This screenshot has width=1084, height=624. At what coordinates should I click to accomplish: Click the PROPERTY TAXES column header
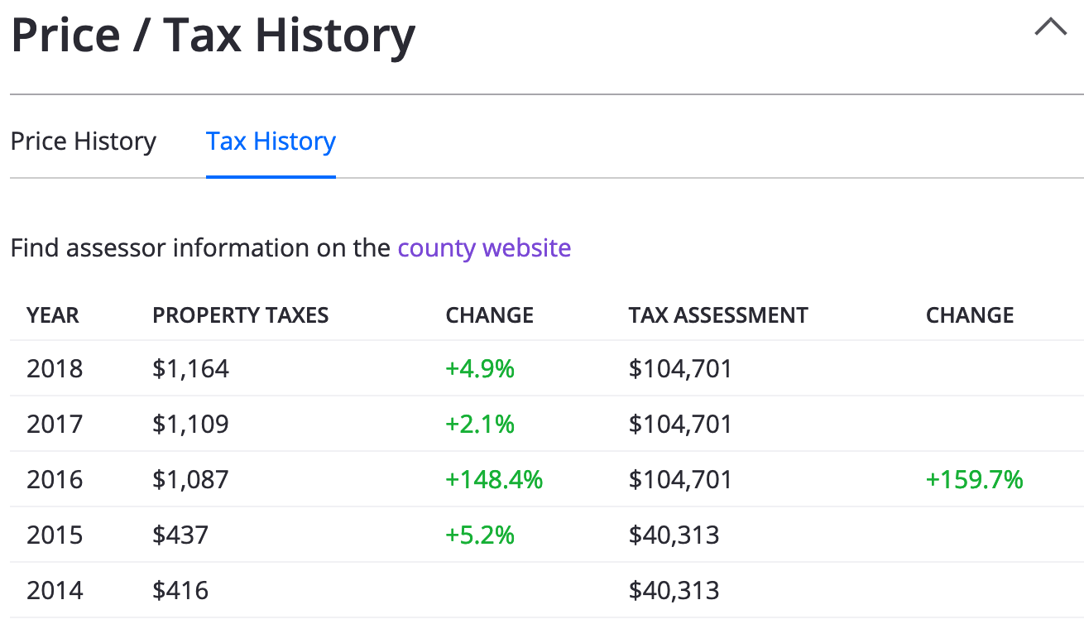(x=240, y=315)
